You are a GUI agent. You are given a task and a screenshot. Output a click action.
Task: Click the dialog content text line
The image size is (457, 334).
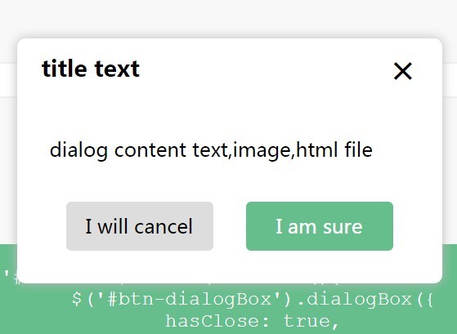[x=211, y=150]
